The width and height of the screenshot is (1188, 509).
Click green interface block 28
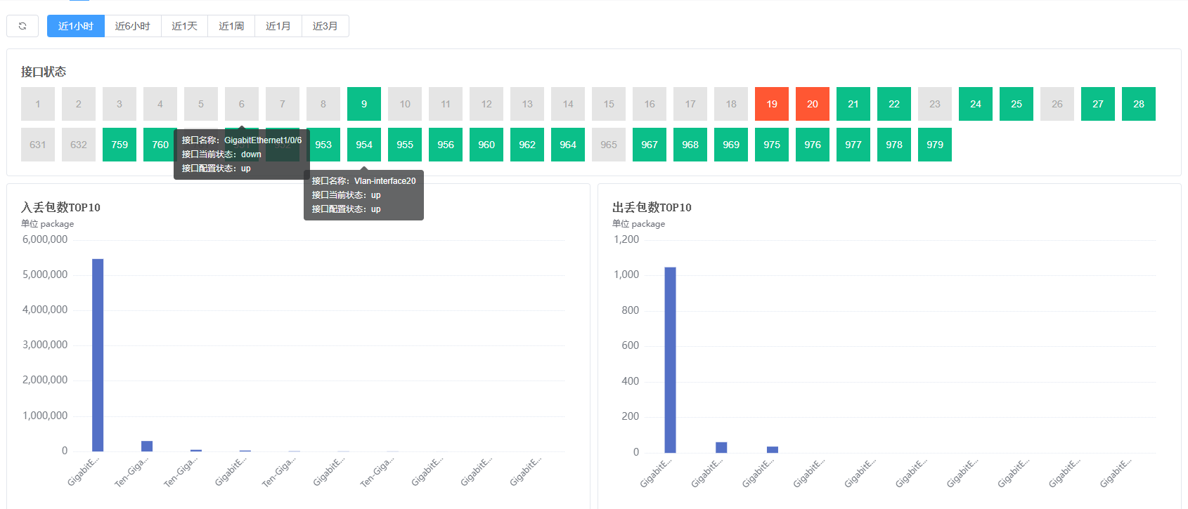point(1139,104)
